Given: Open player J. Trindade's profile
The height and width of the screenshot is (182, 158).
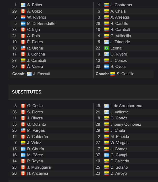Looking at the screenshot, I should 120,42.
